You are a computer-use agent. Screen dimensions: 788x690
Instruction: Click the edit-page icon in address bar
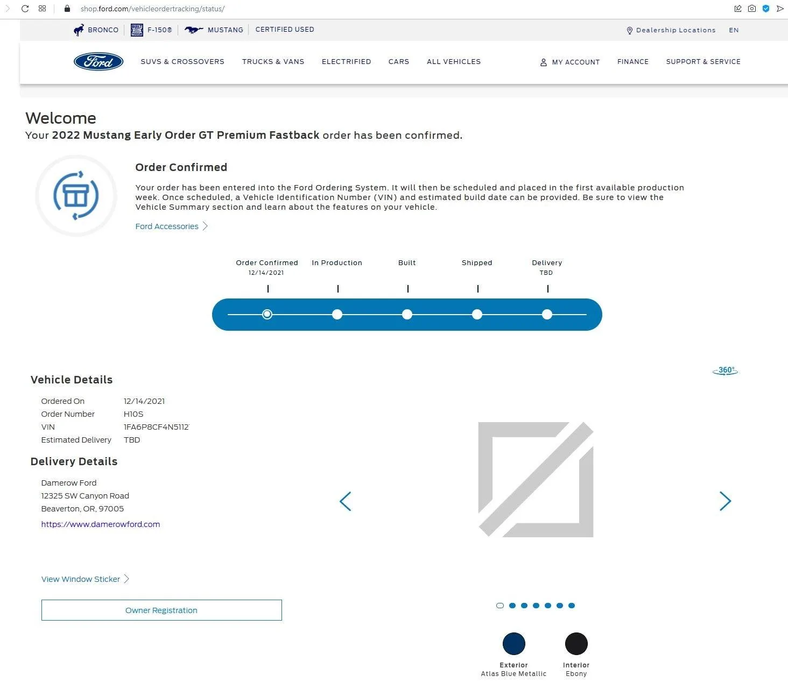tap(738, 9)
